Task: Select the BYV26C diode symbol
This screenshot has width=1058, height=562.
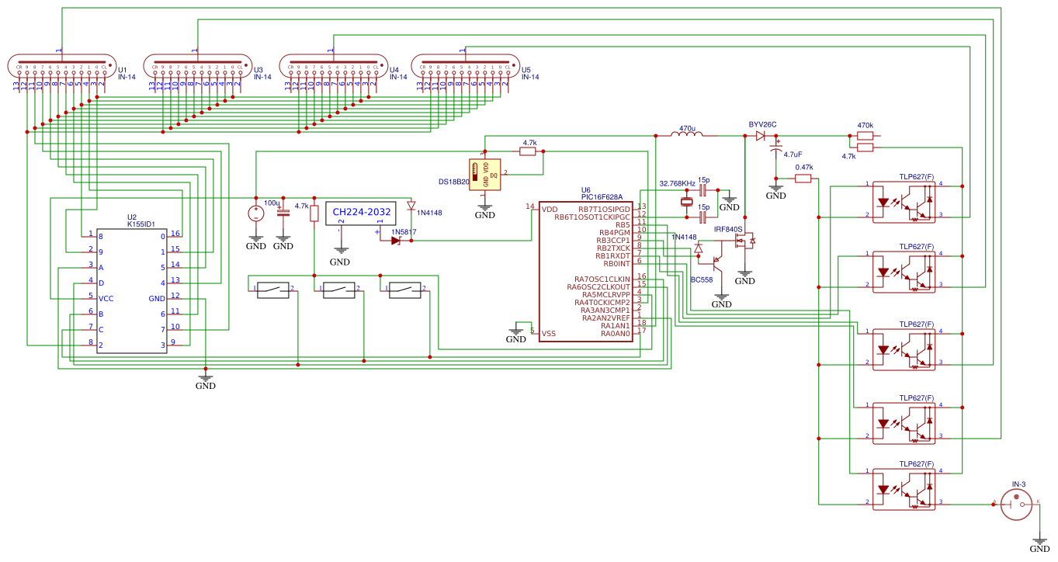Action: [x=761, y=136]
